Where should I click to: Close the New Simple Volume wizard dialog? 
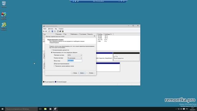pyautogui.click(x=94, y=36)
